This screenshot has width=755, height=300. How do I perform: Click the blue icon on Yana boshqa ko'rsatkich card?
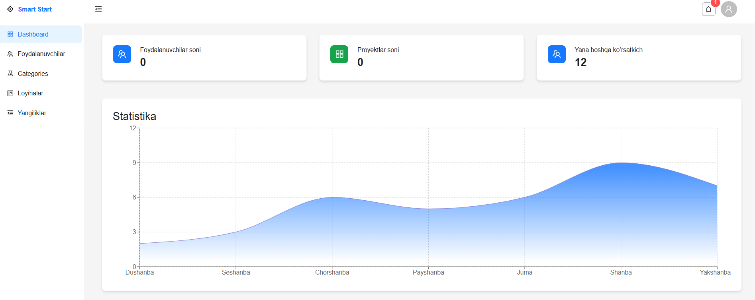[557, 54]
